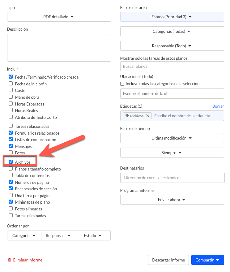This screenshot has width=230, height=272.
Task: Click the tag icon in the archivos chip
Action: point(127,115)
